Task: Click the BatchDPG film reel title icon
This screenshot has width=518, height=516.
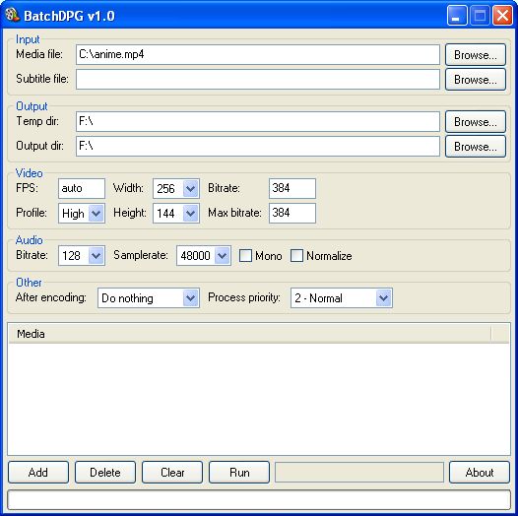Action: tap(13, 15)
